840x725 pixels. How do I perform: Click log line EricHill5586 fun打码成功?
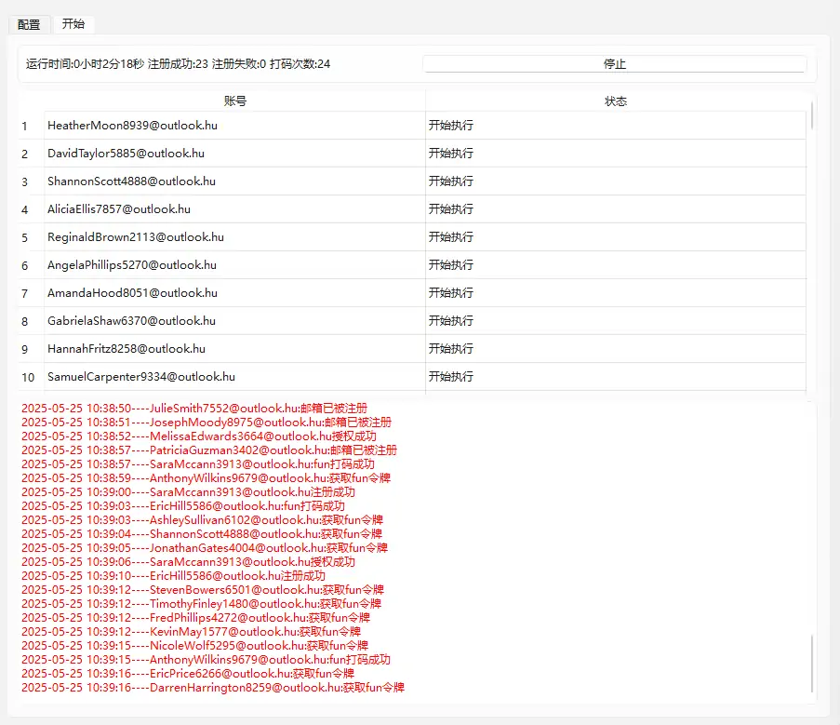[183, 505]
